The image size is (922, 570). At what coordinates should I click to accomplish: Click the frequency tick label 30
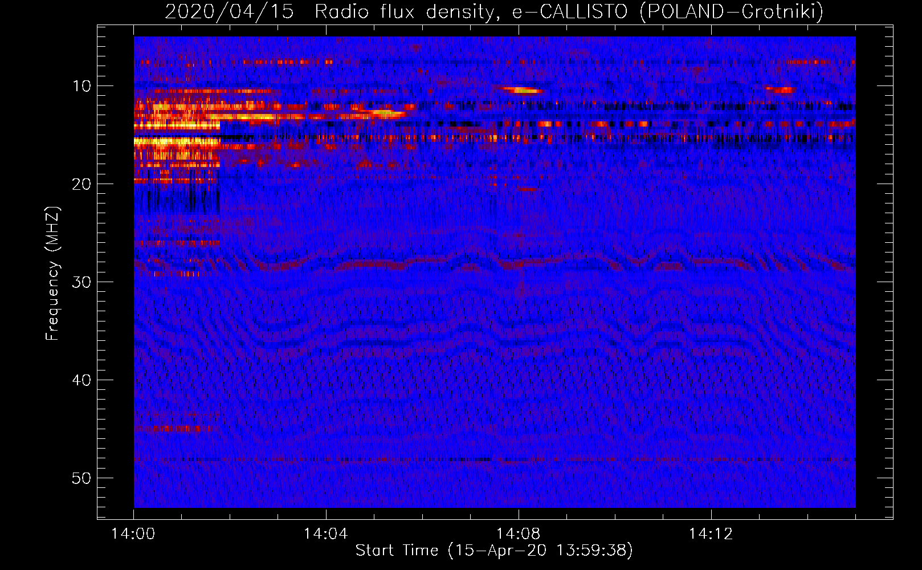click(x=82, y=282)
